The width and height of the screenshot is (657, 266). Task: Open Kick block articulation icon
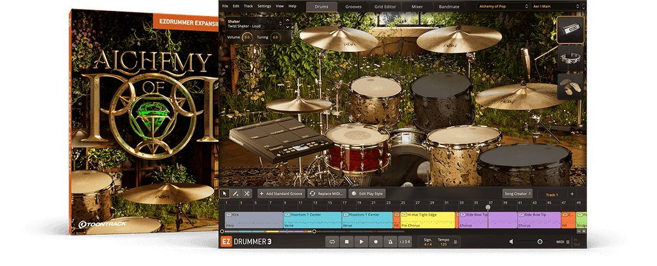pos(228,215)
